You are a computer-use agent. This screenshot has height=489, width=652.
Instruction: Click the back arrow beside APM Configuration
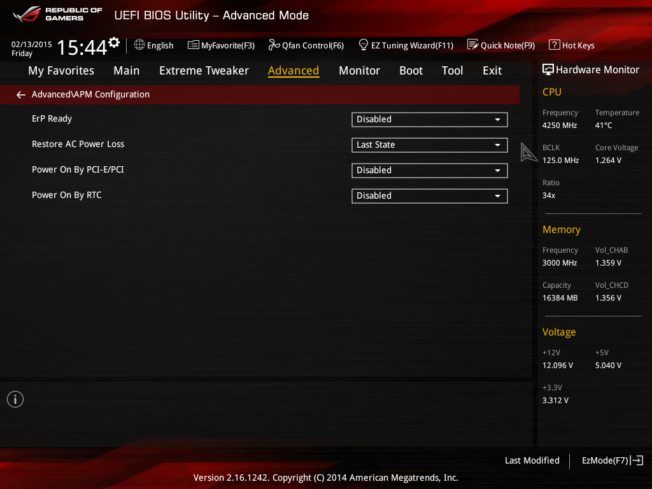(x=21, y=95)
